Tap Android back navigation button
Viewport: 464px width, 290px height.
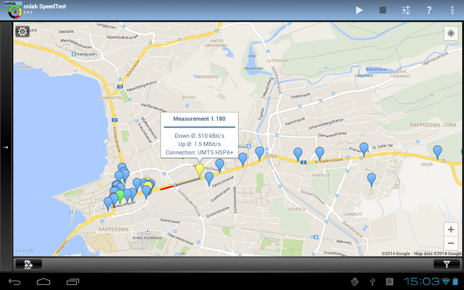tap(14, 281)
